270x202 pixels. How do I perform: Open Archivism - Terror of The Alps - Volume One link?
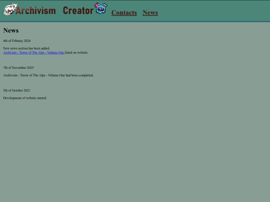(x=34, y=52)
